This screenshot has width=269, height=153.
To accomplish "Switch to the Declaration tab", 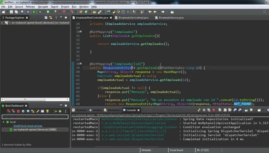I will tap(112, 110).
